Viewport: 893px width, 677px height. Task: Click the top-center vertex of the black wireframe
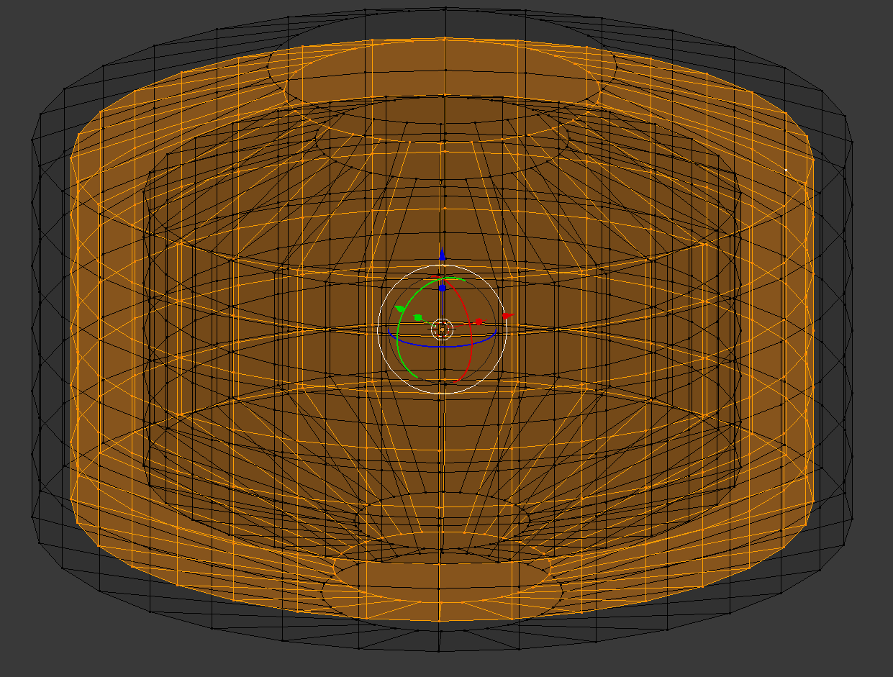pyautogui.click(x=444, y=8)
